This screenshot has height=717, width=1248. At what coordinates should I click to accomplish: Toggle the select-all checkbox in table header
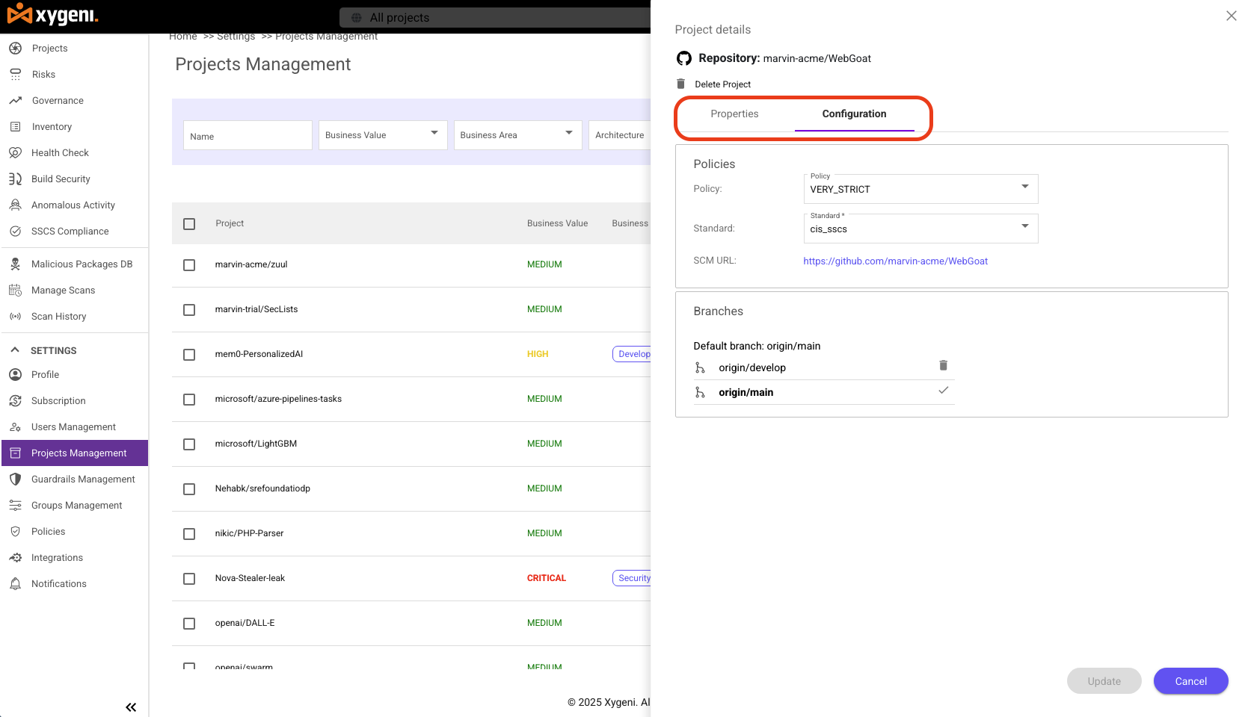[x=189, y=224]
